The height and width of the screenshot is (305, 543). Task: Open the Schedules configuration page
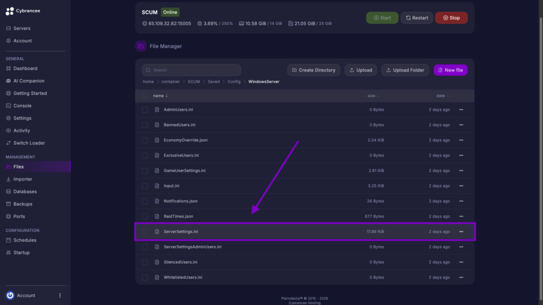(x=21, y=240)
